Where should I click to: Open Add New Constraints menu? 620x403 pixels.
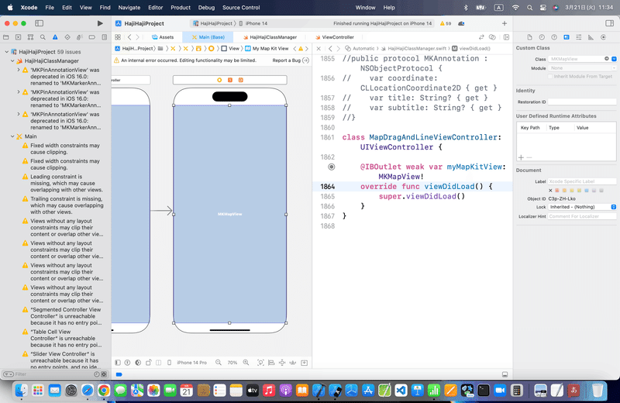click(x=282, y=362)
